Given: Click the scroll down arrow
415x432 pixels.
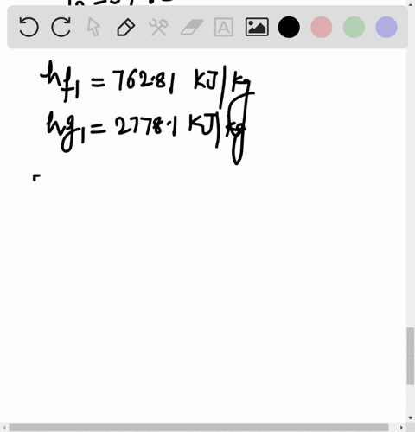Looking at the screenshot, I should (411, 418).
